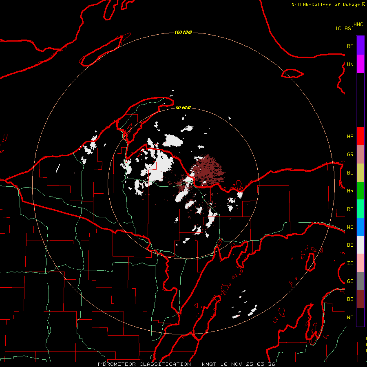Click the HHC label at top right
Image resolution: width=367 pixels, height=367 pixels.
point(358,24)
